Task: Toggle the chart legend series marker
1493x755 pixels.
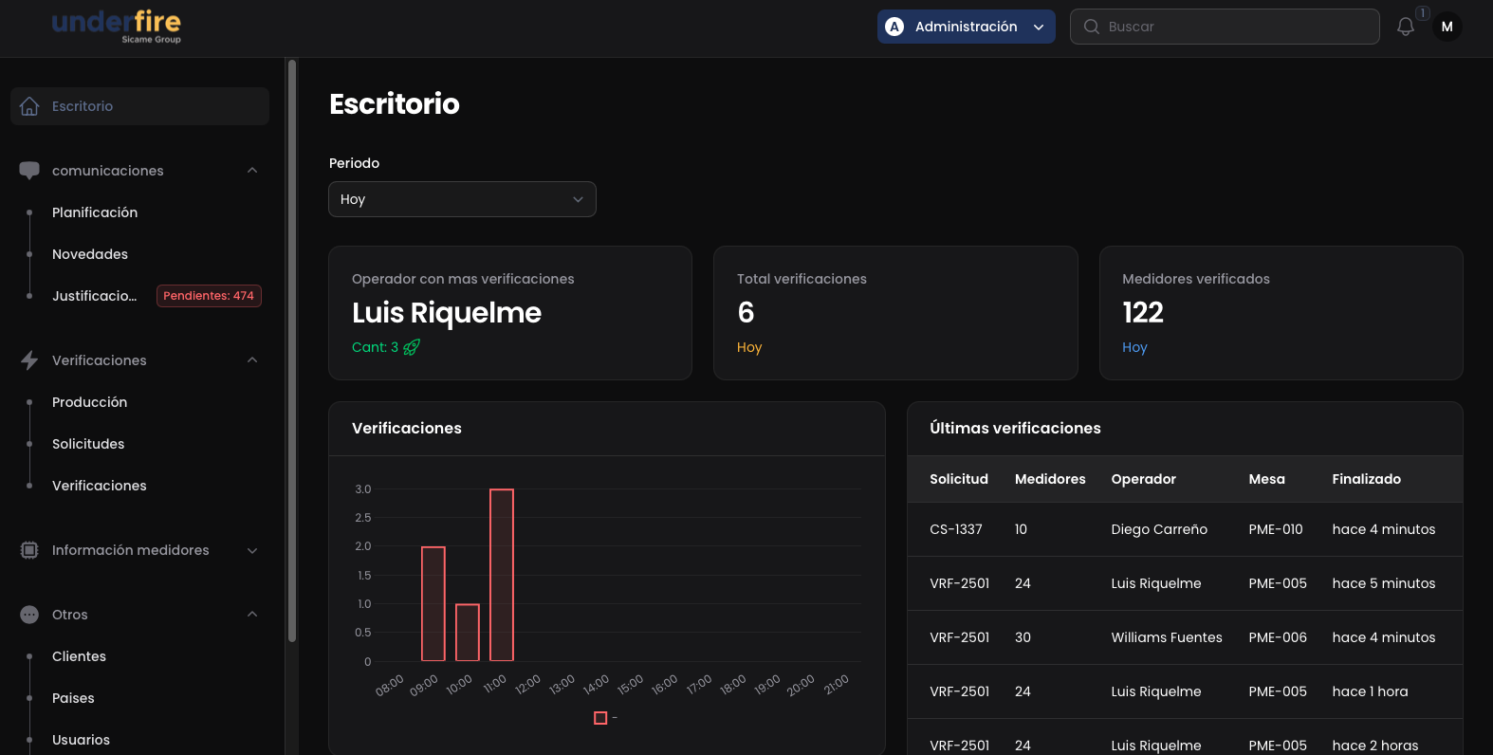Action: point(600,718)
